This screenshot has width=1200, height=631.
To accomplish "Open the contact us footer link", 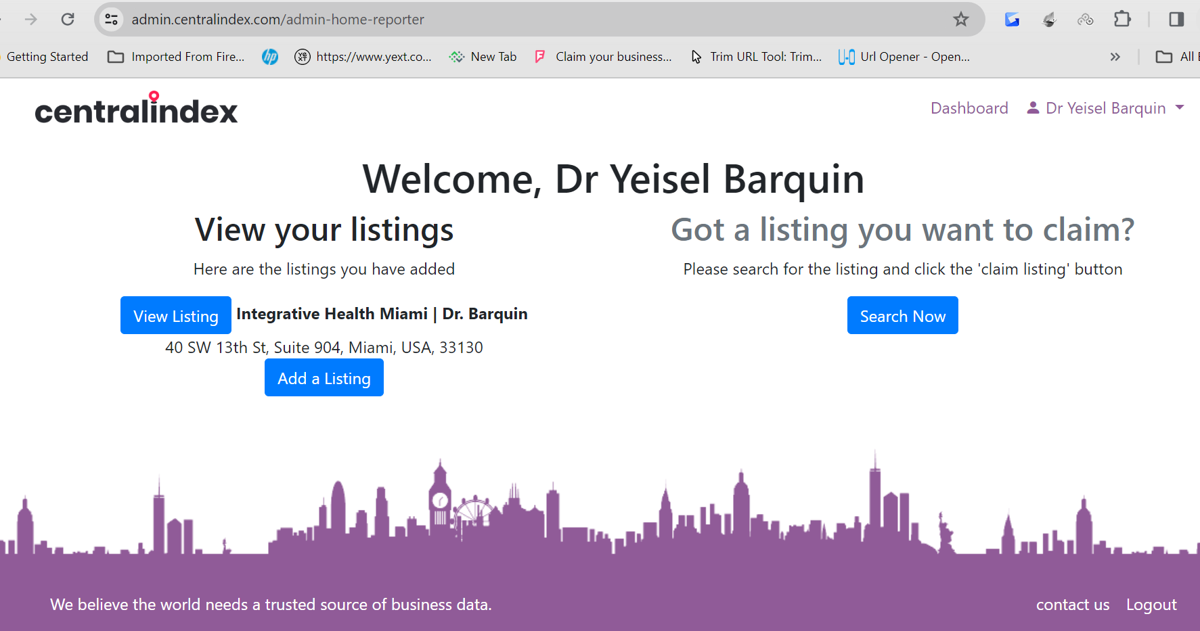I will pyautogui.click(x=1073, y=605).
